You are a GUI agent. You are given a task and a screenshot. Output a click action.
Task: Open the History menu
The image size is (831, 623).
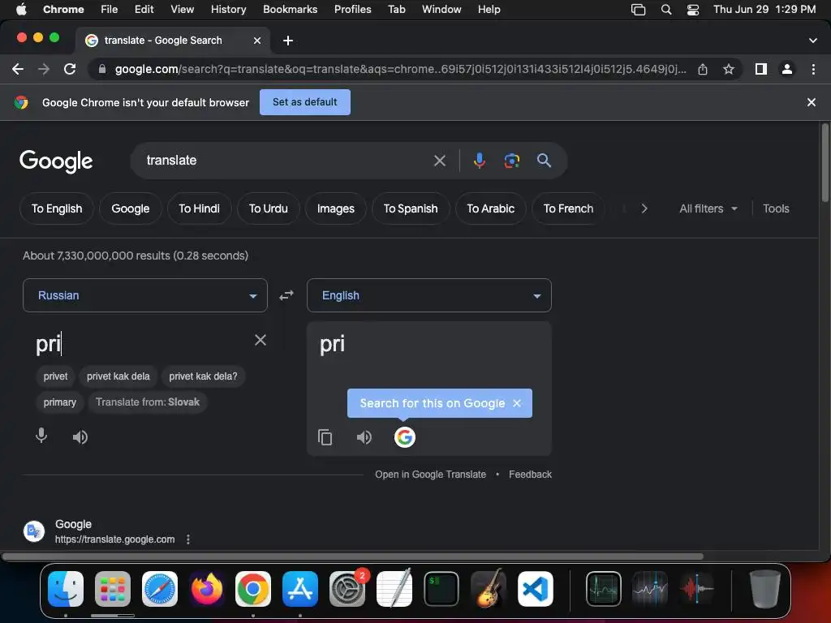pos(228,9)
